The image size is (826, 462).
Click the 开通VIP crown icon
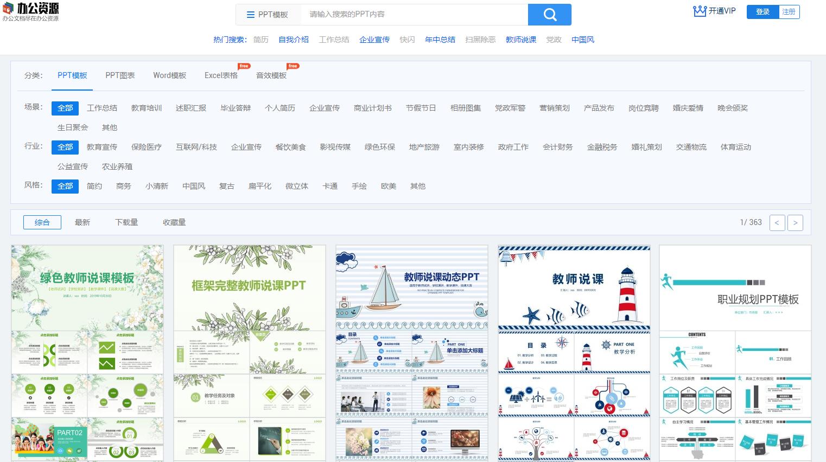coord(700,11)
